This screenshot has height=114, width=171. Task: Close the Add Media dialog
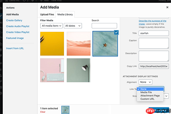(x=167, y=7)
